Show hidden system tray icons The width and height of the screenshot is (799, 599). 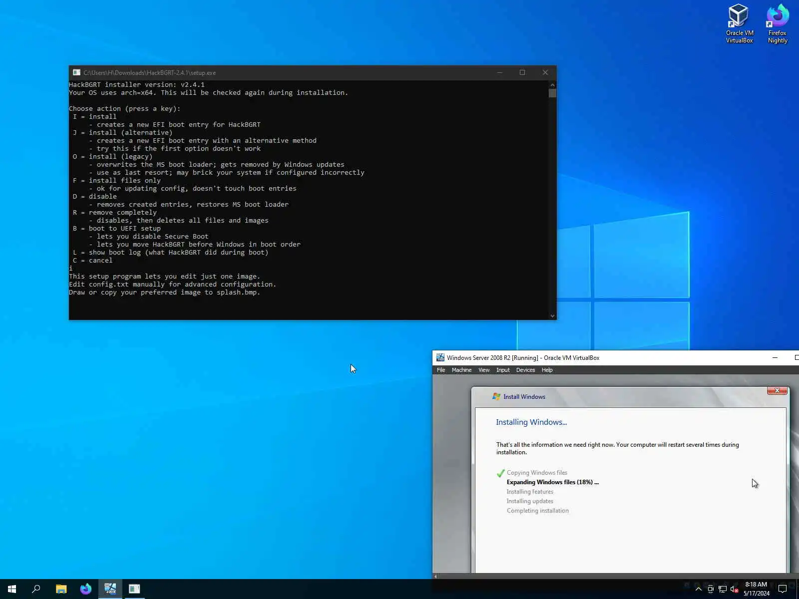(699, 589)
